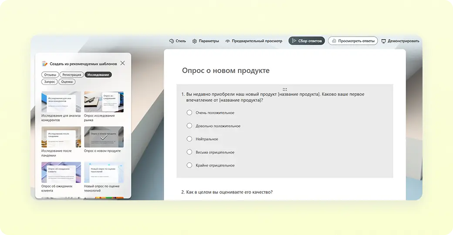Viewport: 453px width, 235px height.
Task: Choose 'Крайне отрицательное' radio option
Action: [x=189, y=165]
